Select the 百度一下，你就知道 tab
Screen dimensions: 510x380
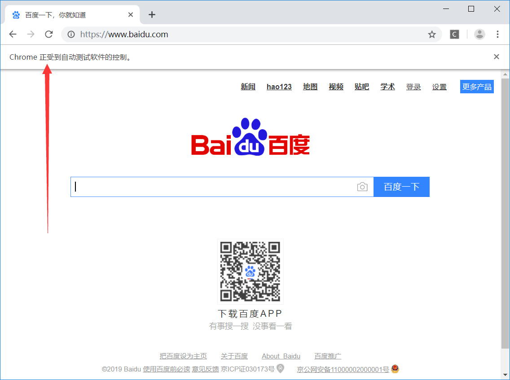pos(72,15)
